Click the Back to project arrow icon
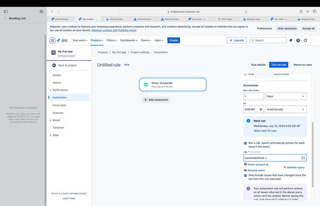The image size is (320, 206). tap(54, 65)
